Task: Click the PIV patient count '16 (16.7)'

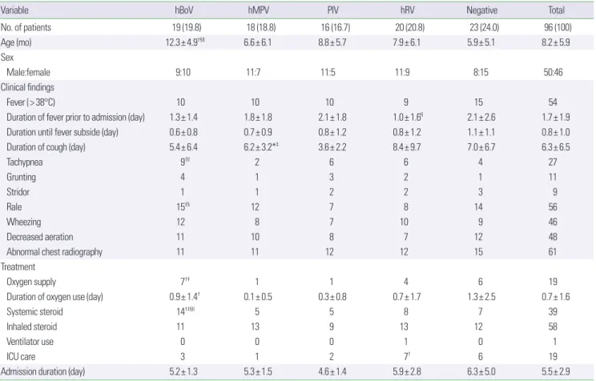Action: tap(336, 27)
